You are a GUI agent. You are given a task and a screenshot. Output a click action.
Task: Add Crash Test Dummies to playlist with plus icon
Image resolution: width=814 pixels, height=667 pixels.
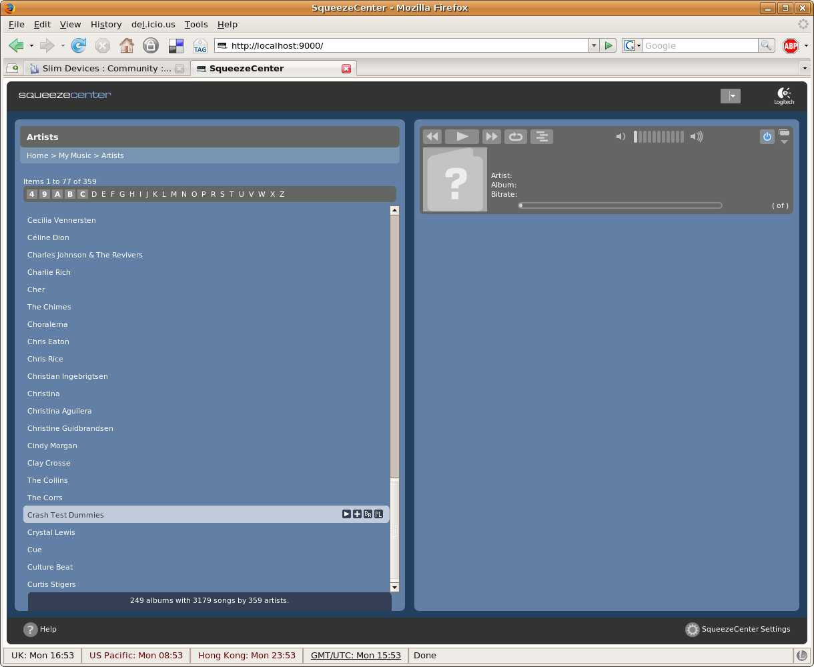(357, 514)
